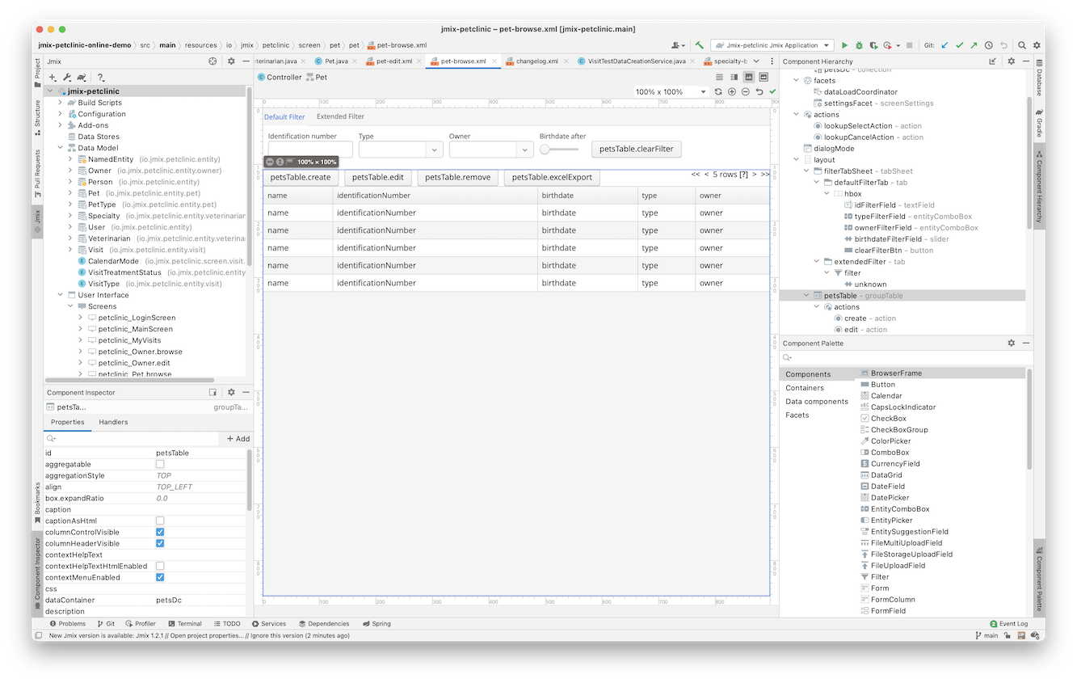The width and height of the screenshot is (1077, 683).
Task: Toggle the contextMenuEnabled checkbox
Action: 160,578
